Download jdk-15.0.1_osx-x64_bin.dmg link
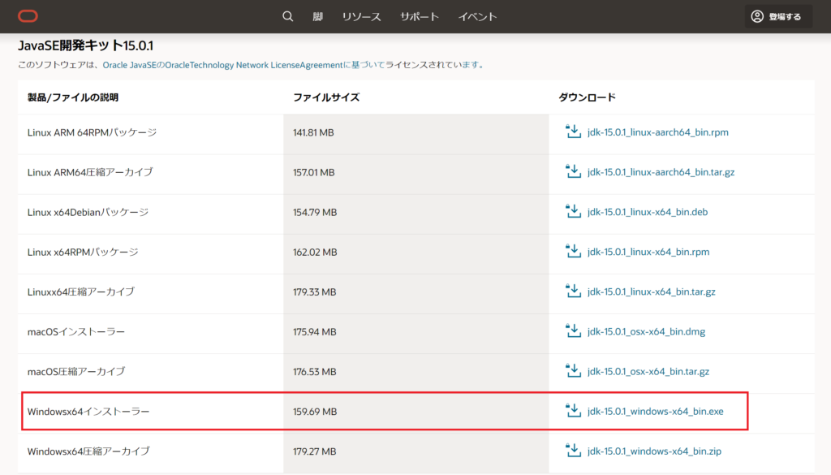The height and width of the screenshot is (475, 831). 646,331
